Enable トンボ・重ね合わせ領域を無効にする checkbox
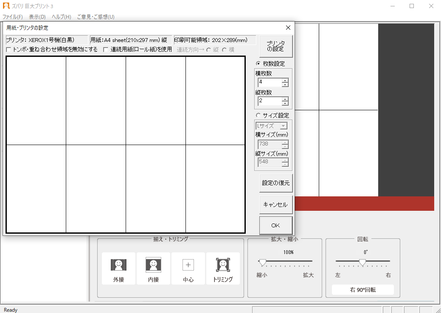441x313 pixels. (x=8, y=50)
